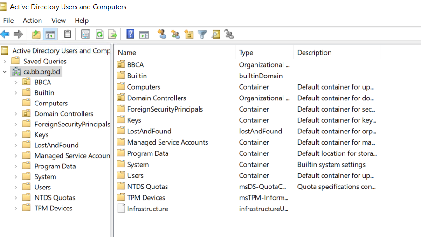Click the Infrastructure document icon in list

pyautogui.click(x=121, y=208)
